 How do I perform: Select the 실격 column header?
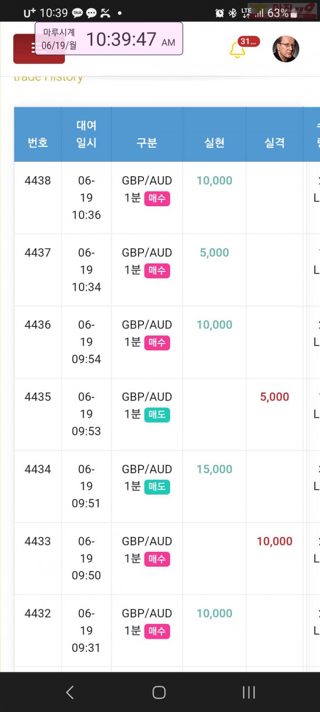(x=275, y=143)
